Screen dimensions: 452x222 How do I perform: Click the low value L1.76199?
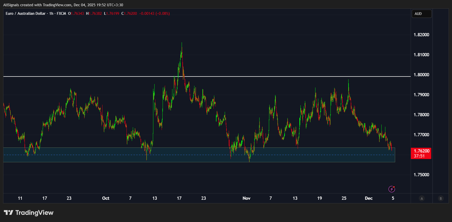coord(111,13)
